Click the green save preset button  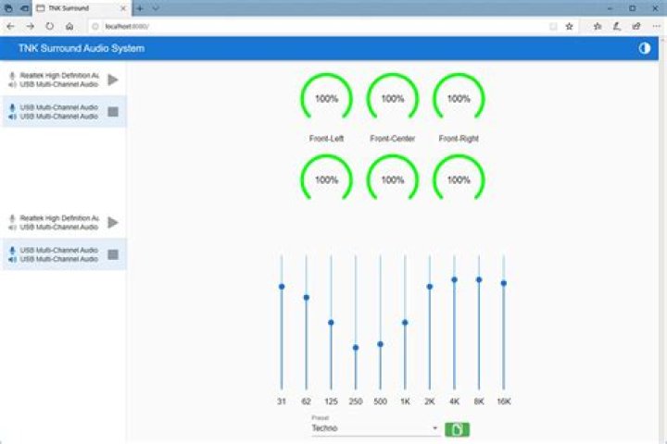[x=457, y=429]
